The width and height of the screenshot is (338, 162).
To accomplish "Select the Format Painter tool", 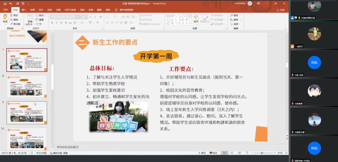I will pyautogui.click(x=15, y=24).
